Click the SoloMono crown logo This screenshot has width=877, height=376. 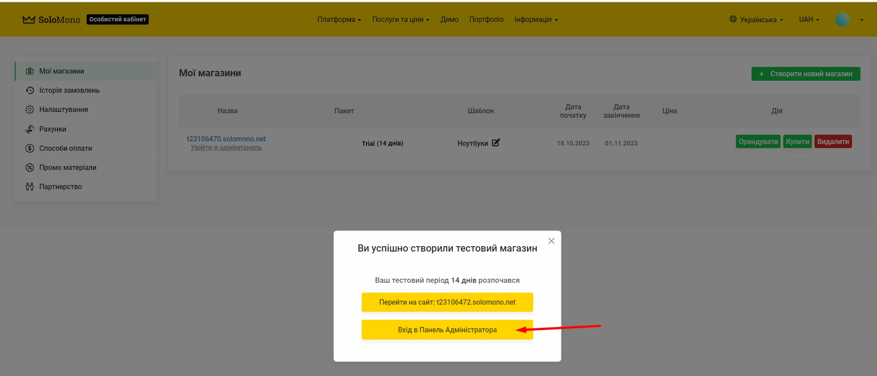(29, 20)
